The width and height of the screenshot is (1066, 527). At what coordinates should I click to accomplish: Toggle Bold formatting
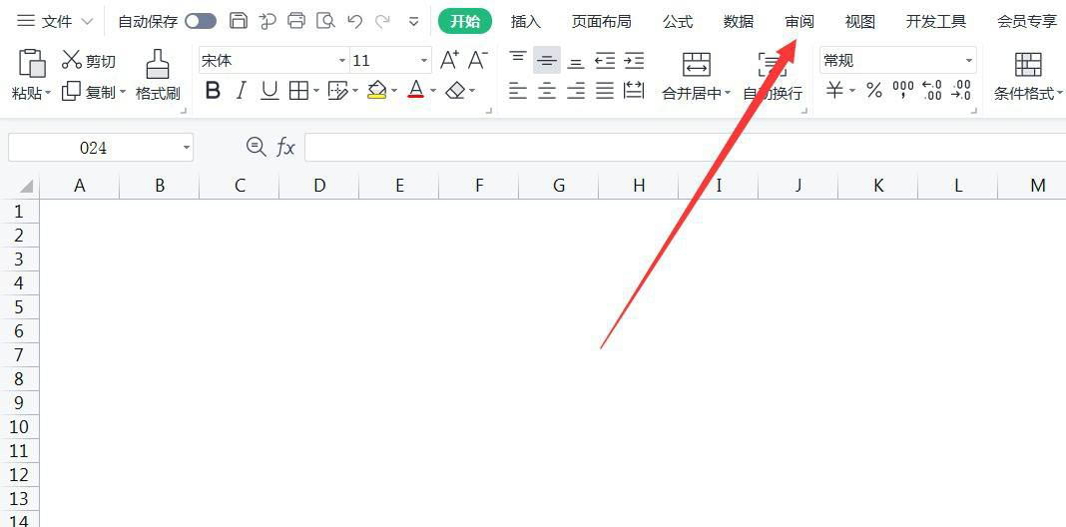click(x=213, y=91)
